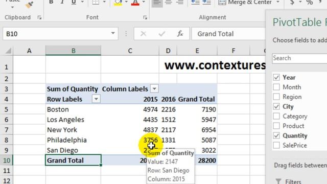Click the formula bar showing Grand Total
The height and width of the screenshot is (184, 327).
(x=228, y=34)
